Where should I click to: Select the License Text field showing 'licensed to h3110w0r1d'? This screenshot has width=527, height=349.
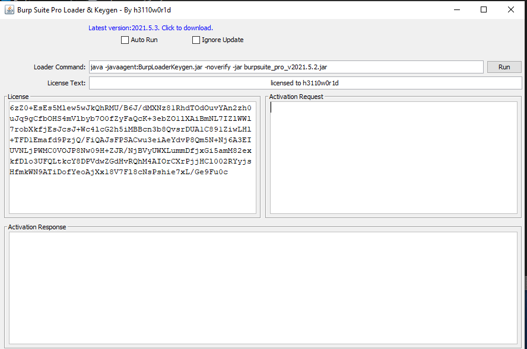(304, 82)
